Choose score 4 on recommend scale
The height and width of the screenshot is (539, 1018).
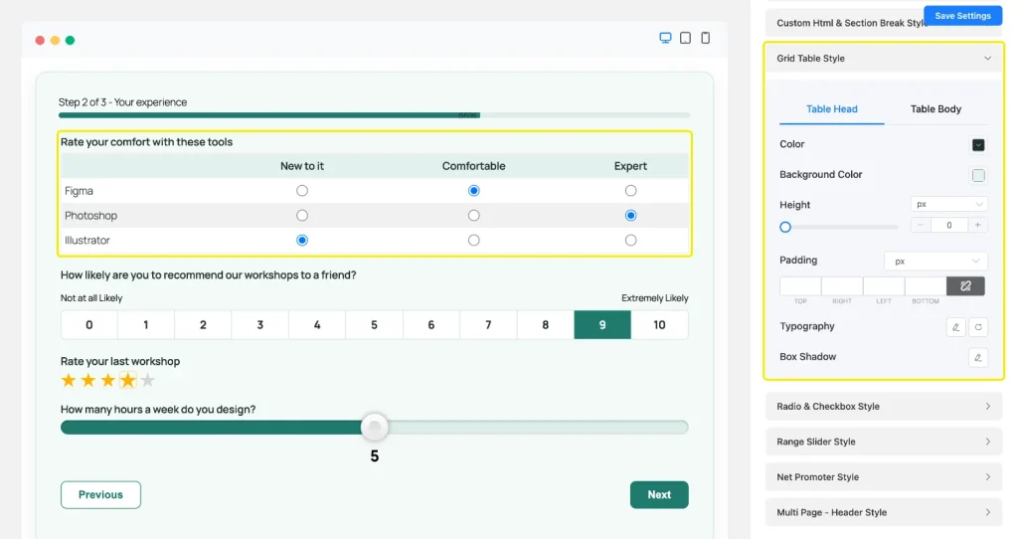(x=317, y=325)
